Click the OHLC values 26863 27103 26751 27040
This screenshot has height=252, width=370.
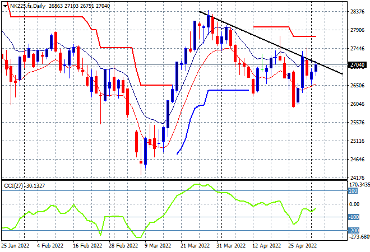tap(79, 6)
